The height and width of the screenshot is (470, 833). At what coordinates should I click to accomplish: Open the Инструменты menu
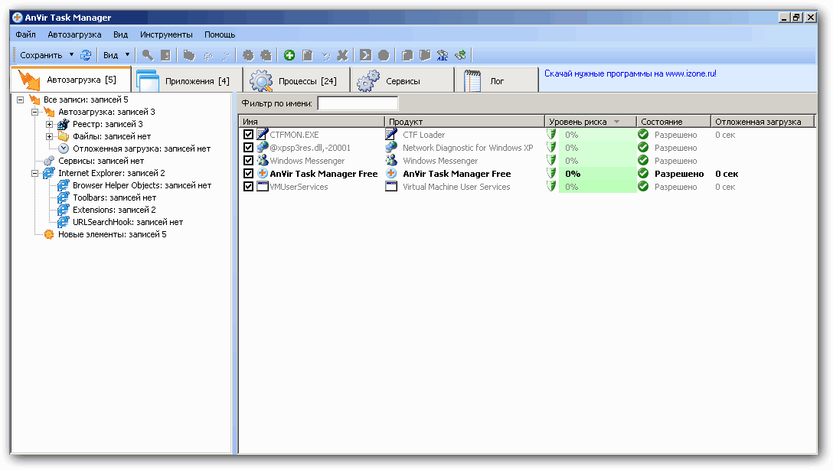166,34
